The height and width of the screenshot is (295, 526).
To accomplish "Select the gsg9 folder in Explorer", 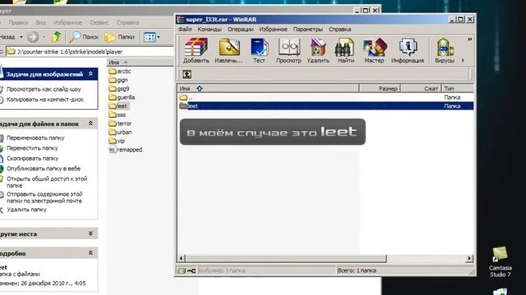I will 119,88.
